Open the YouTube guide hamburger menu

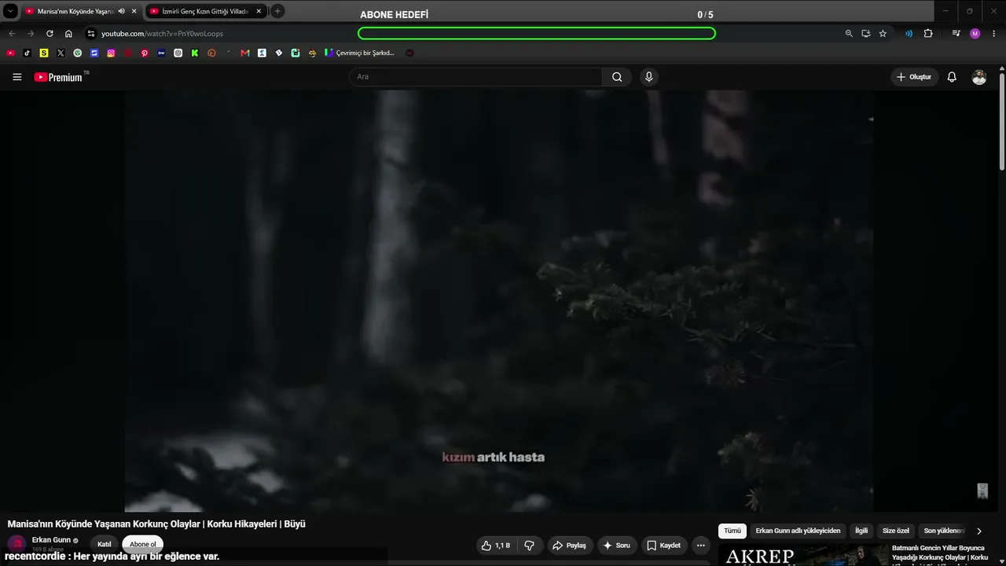[17, 77]
